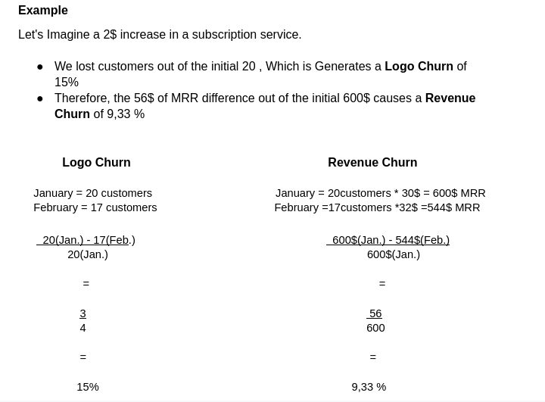
Task: Click the "January = 20 customers" line
Action: (x=92, y=193)
